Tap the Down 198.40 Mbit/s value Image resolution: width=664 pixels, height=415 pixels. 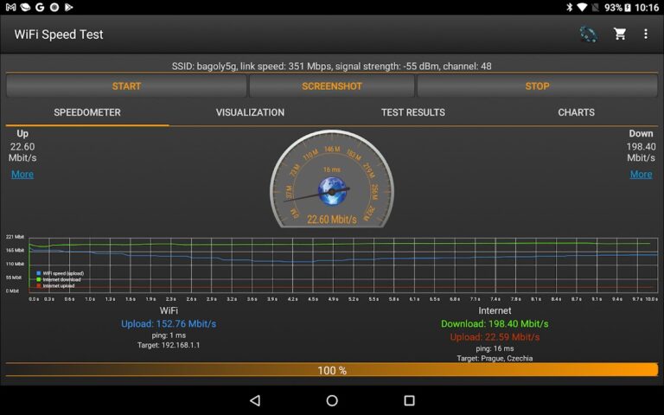point(642,152)
